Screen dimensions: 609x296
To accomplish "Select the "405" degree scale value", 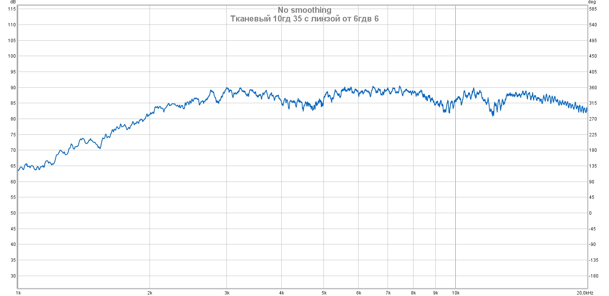I will [x=593, y=72].
